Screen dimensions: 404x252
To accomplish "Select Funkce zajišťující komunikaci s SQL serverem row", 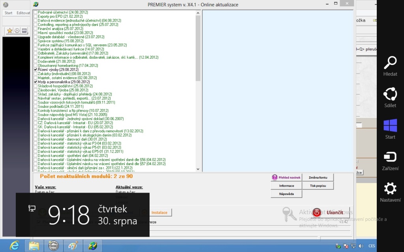I will pyautogui.click(x=82, y=45).
